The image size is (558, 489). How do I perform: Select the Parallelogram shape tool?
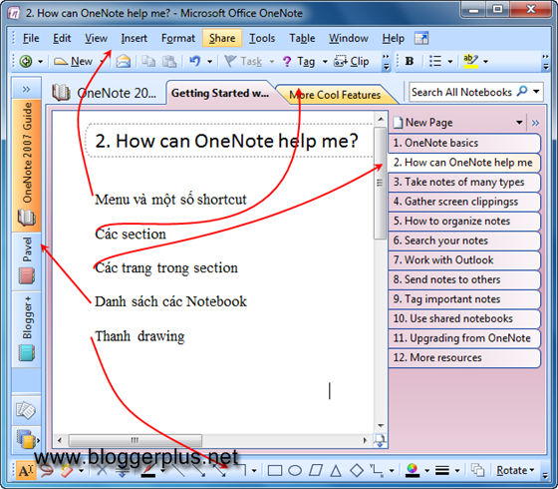(315, 471)
